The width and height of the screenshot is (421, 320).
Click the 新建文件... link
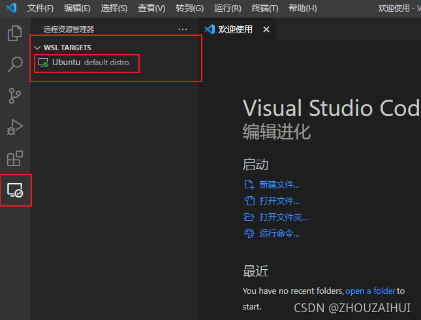[x=279, y=184]
